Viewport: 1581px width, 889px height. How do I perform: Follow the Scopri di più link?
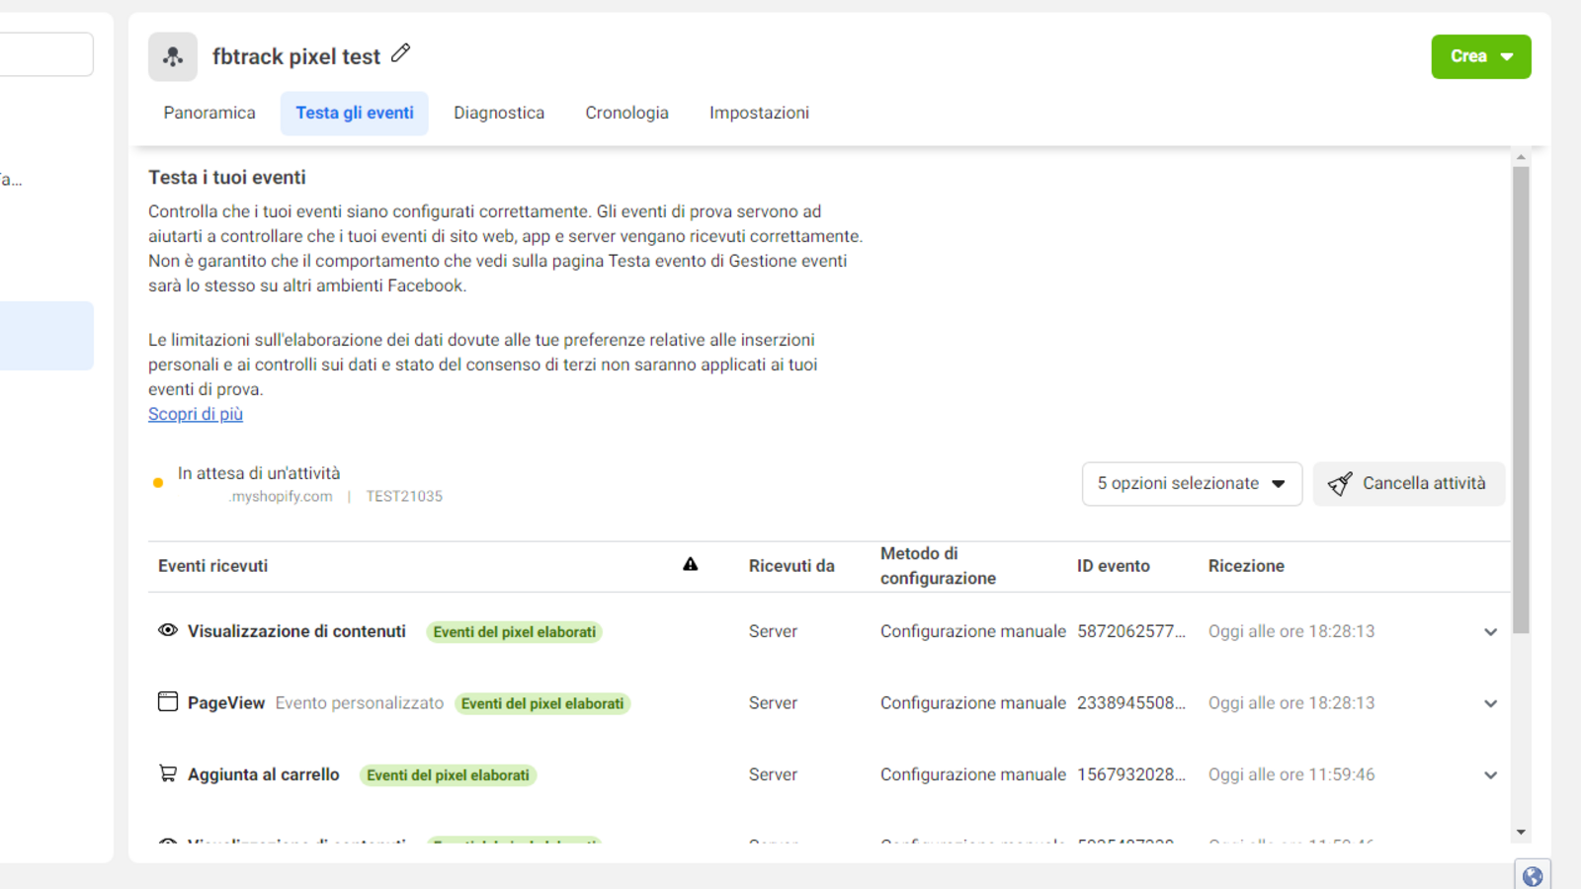(x=196, y=414)
